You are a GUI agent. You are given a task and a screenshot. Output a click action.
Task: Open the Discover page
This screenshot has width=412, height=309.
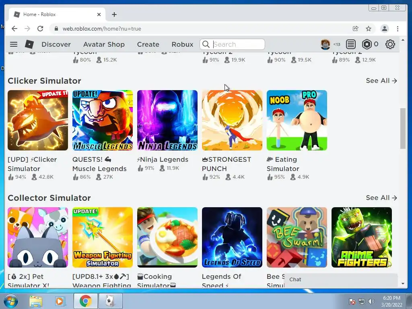(56, 44)
